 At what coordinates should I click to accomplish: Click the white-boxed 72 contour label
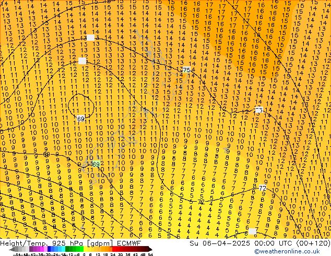(x=263, y=188)
